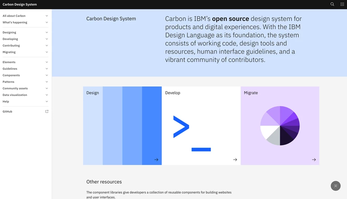
Task: Click the Other resources heading
Action: point(104,182)
